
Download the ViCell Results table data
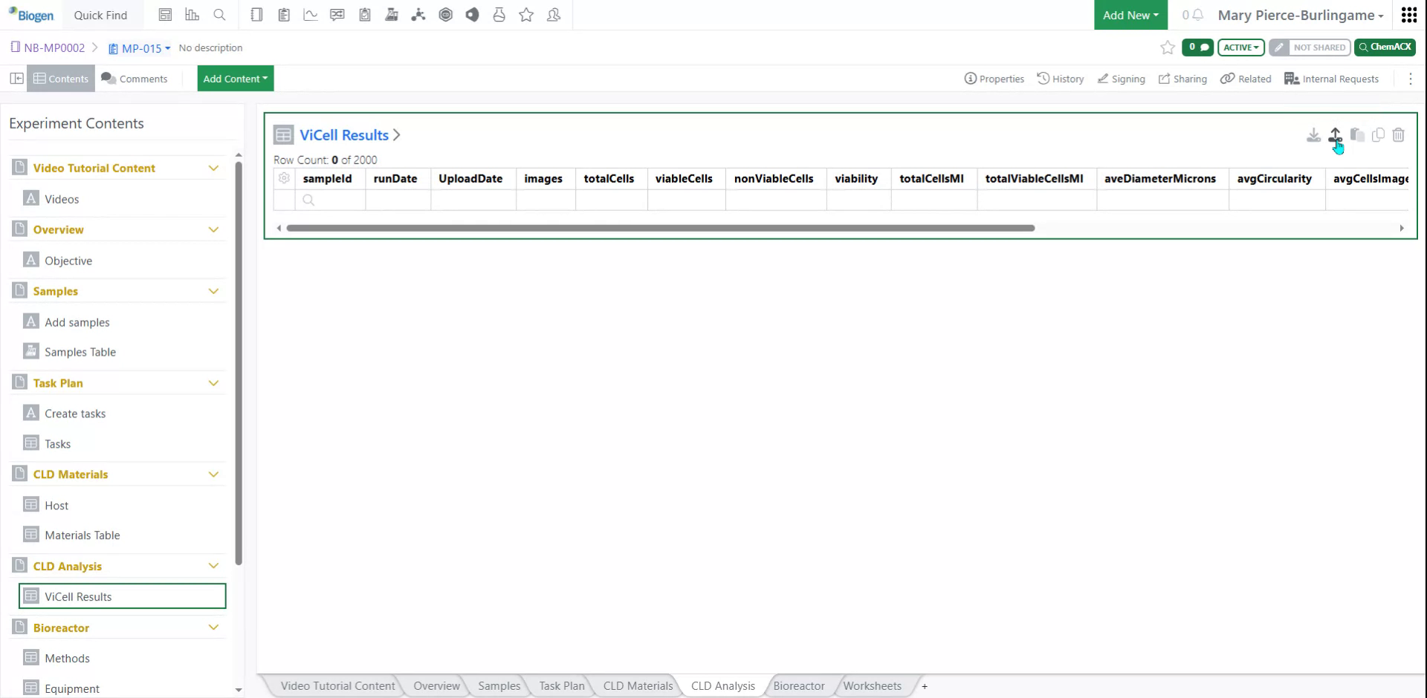(1313, 135)
